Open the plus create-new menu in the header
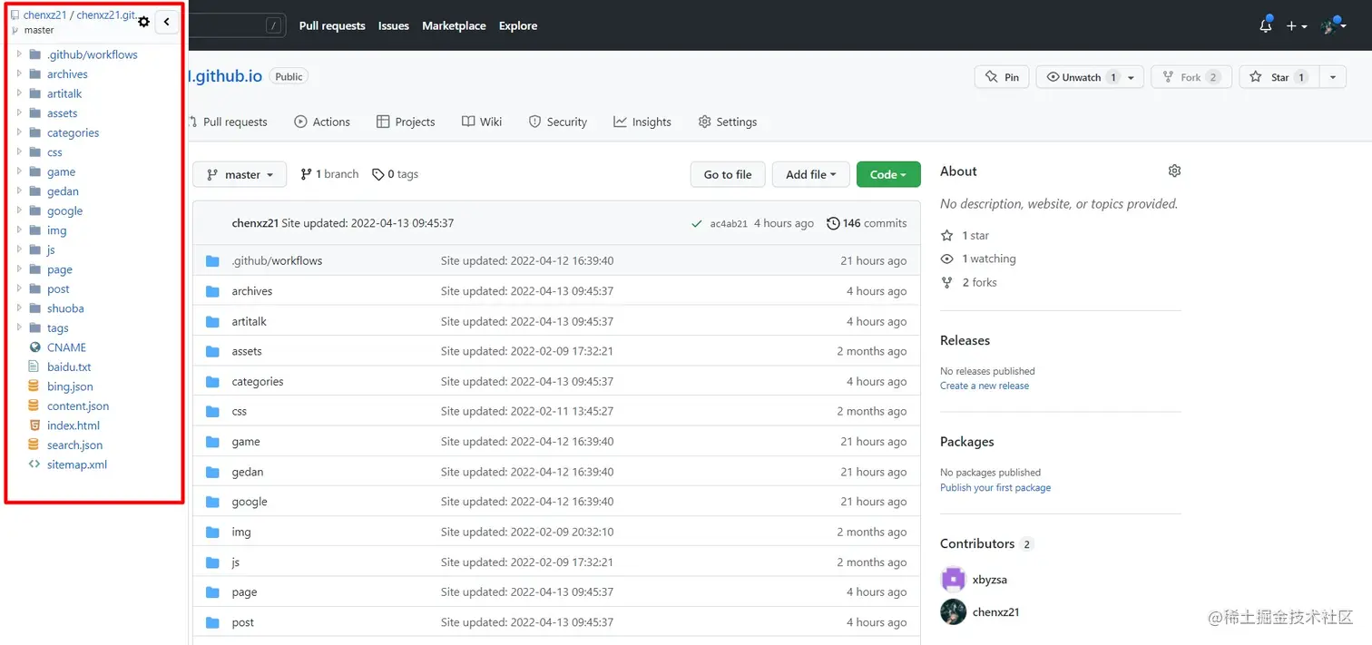Viewport: 1372px width, 645px height. click(1296, 26)
